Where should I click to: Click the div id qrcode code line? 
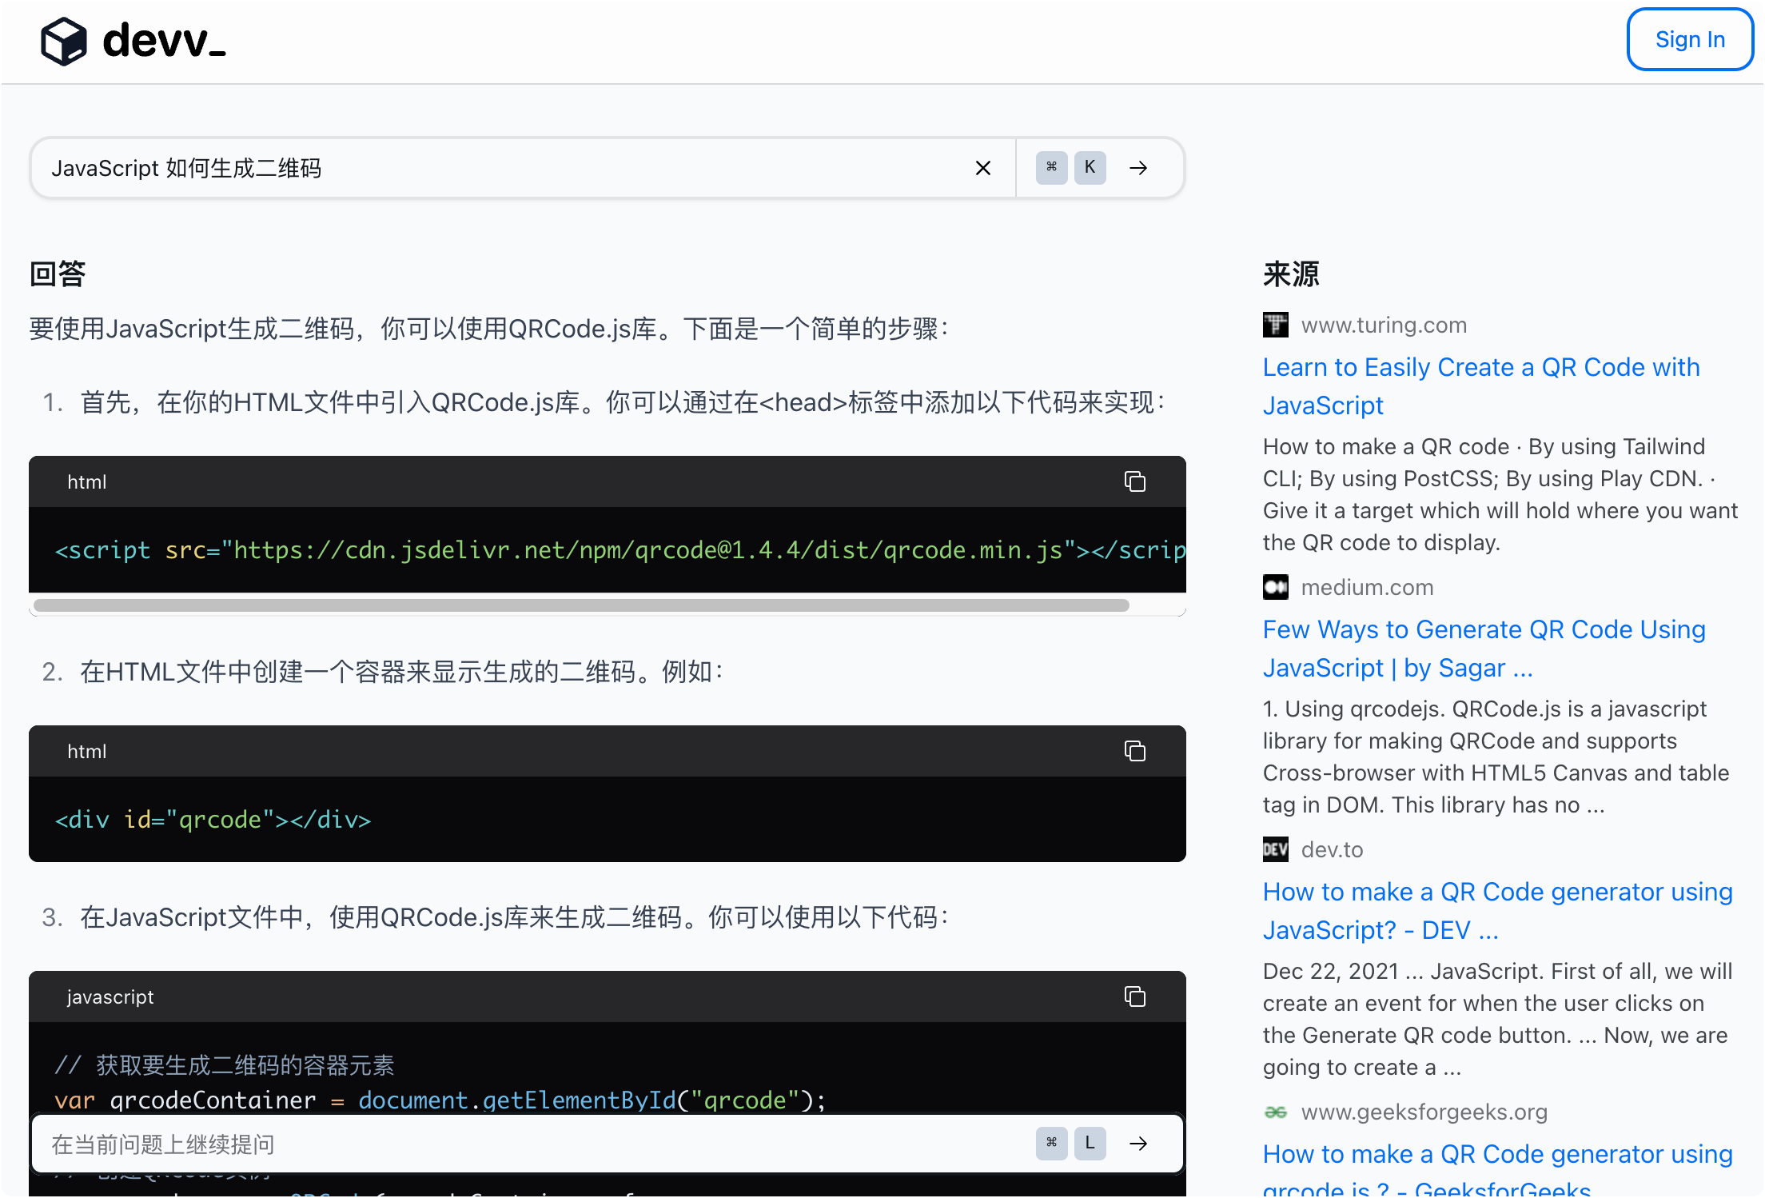tap(213, 820)
